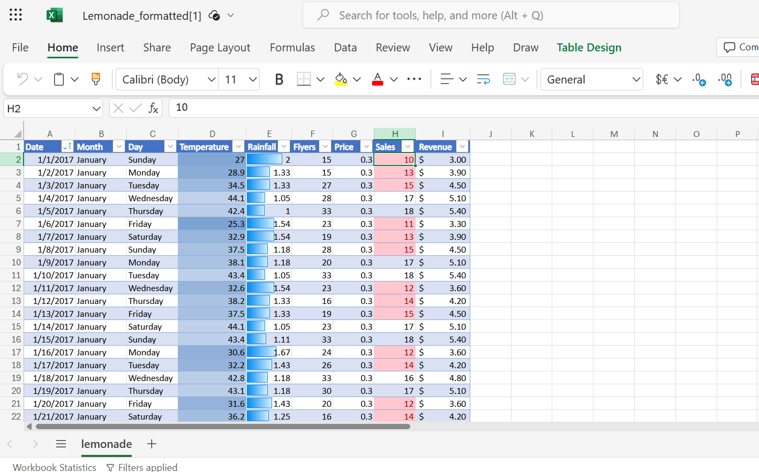Switch to the Data tab
This screenshot has height=472, width=759.
345,48
